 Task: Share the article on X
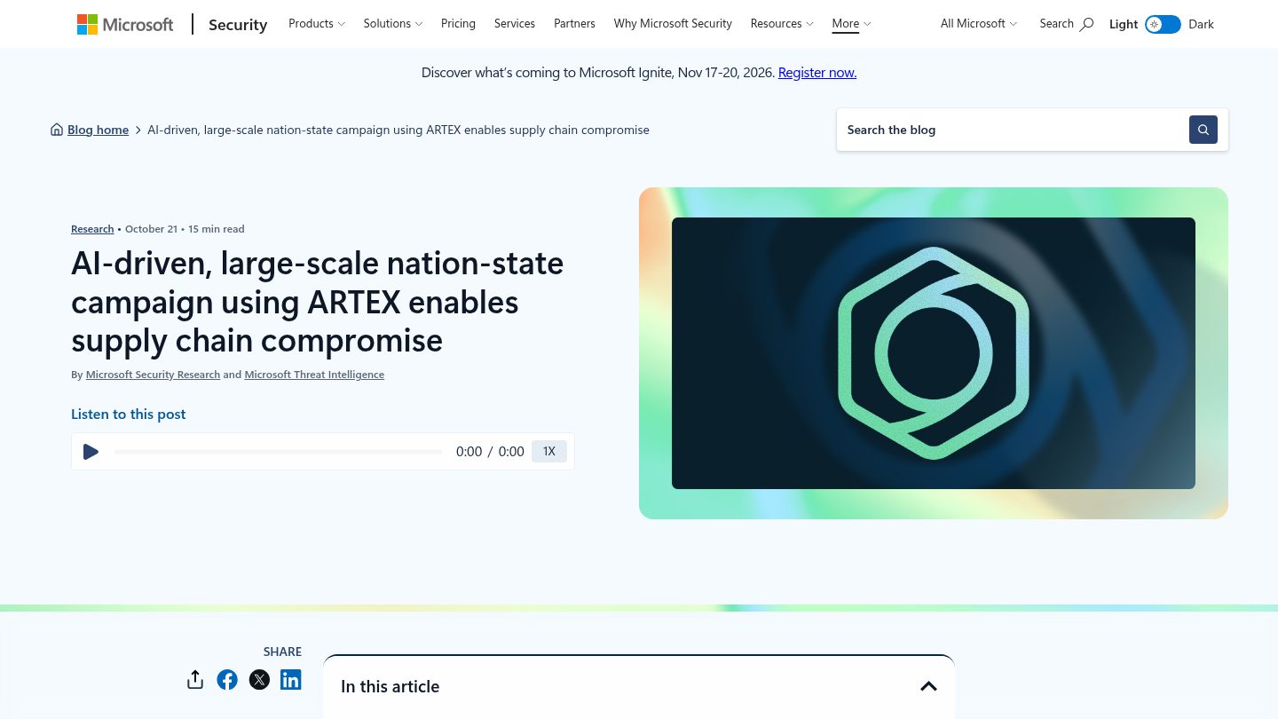[x=259, y=680]
